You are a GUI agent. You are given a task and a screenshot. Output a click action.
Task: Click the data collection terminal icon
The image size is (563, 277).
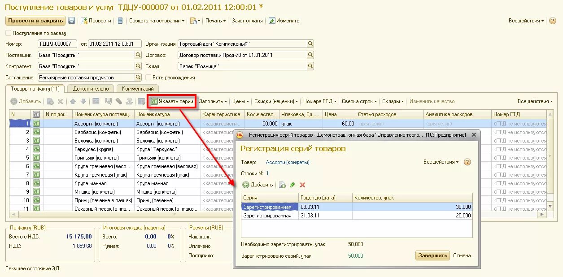(119, 101)
